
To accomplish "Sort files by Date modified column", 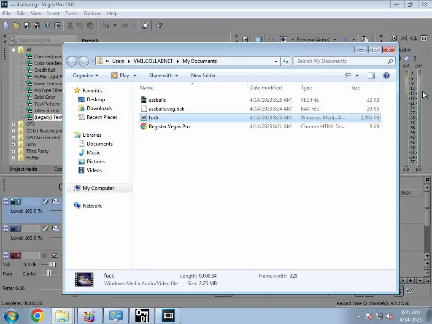I will [x=266, y=88].
